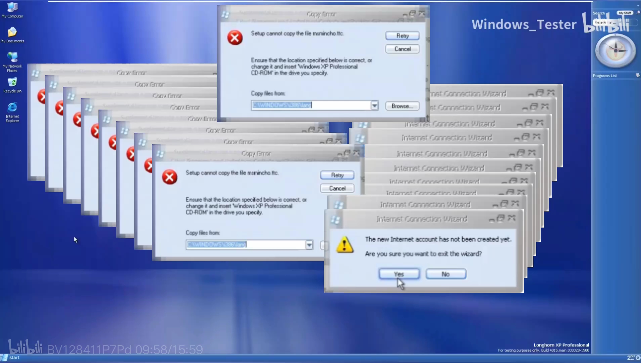This screenshot has height=363, width=641.
Task: Close the front Internet Connection Wizard window
Action: (512, 218)
